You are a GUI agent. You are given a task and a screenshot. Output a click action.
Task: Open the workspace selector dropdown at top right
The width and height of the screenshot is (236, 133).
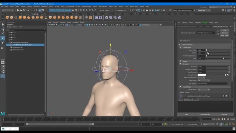tap(221, 7)
